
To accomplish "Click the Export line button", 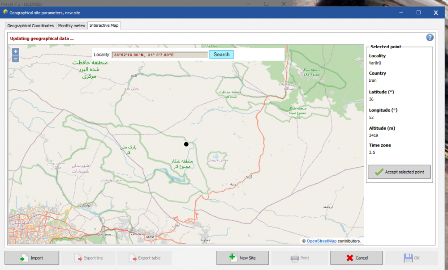I will pos(88,258).
